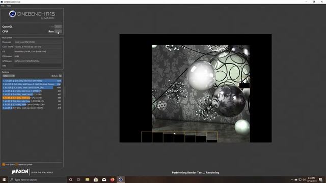Click the MAXON logo at the bottom

click(x=20, y=172)
